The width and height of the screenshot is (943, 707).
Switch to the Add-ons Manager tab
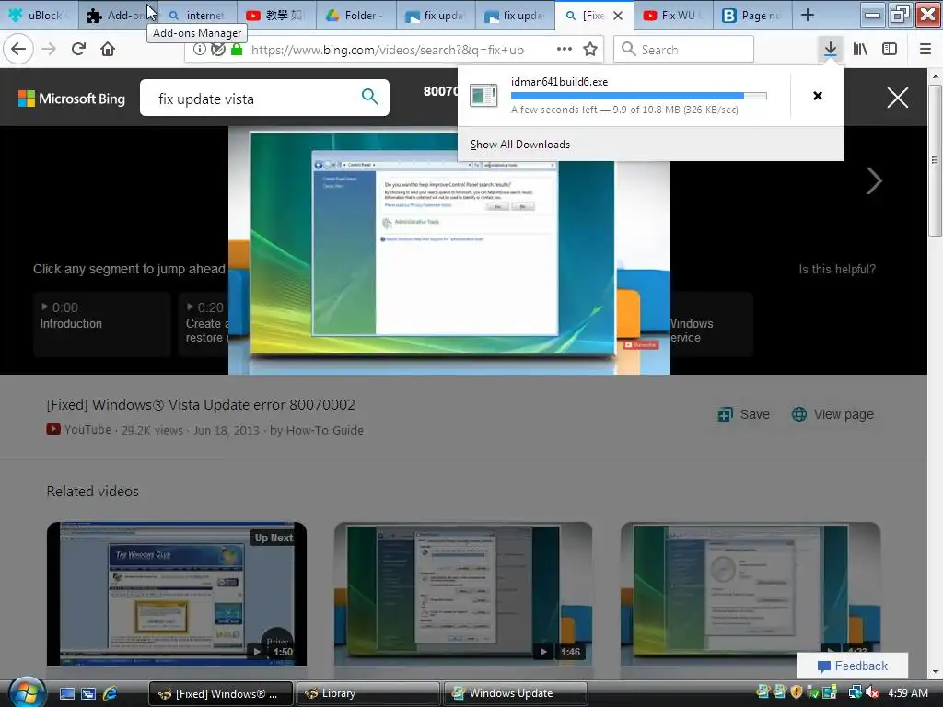(x=117, y=16)
